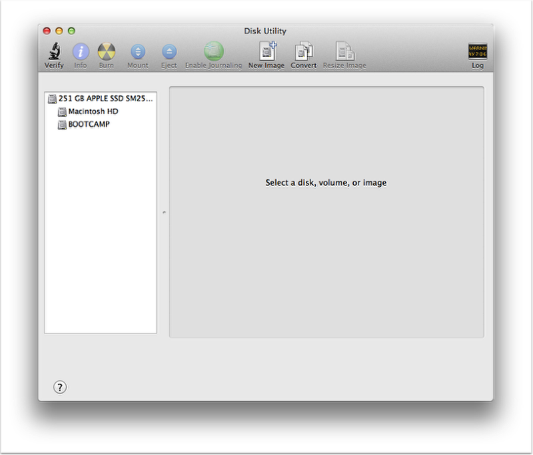Screen dimensions: 533x455
Task: Select the 251 GB APPLE SSD drive
Action: pyautogui.click(x=102, y=98)
